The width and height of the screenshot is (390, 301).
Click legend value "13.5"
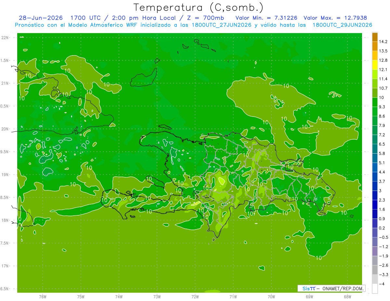(383, 51)
